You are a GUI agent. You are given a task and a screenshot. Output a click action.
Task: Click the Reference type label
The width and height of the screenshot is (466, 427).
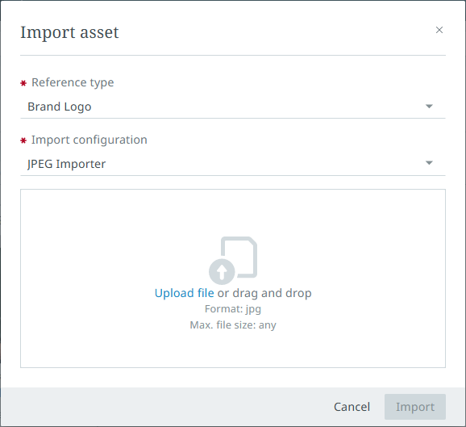click(73, 82)
